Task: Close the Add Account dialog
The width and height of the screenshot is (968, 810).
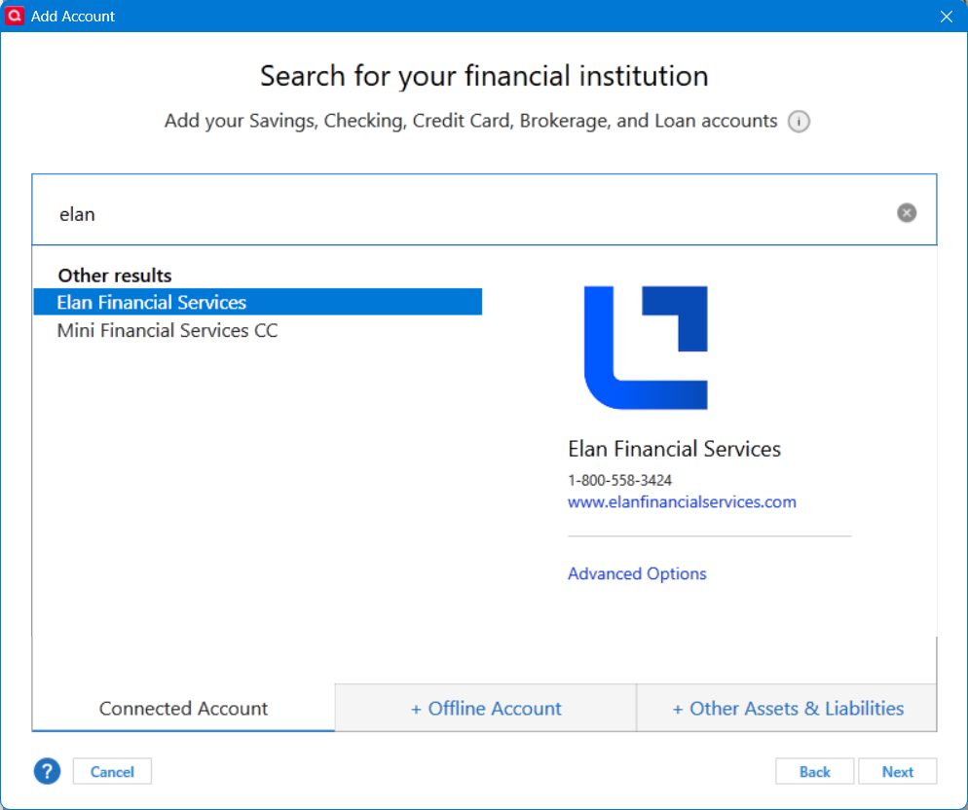Action: pyautogui.click(x=947, y=17)
